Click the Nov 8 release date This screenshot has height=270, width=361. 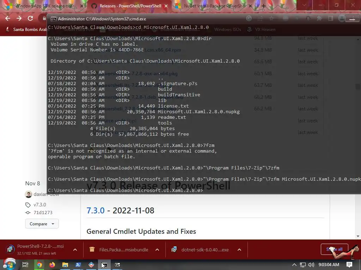32,184
